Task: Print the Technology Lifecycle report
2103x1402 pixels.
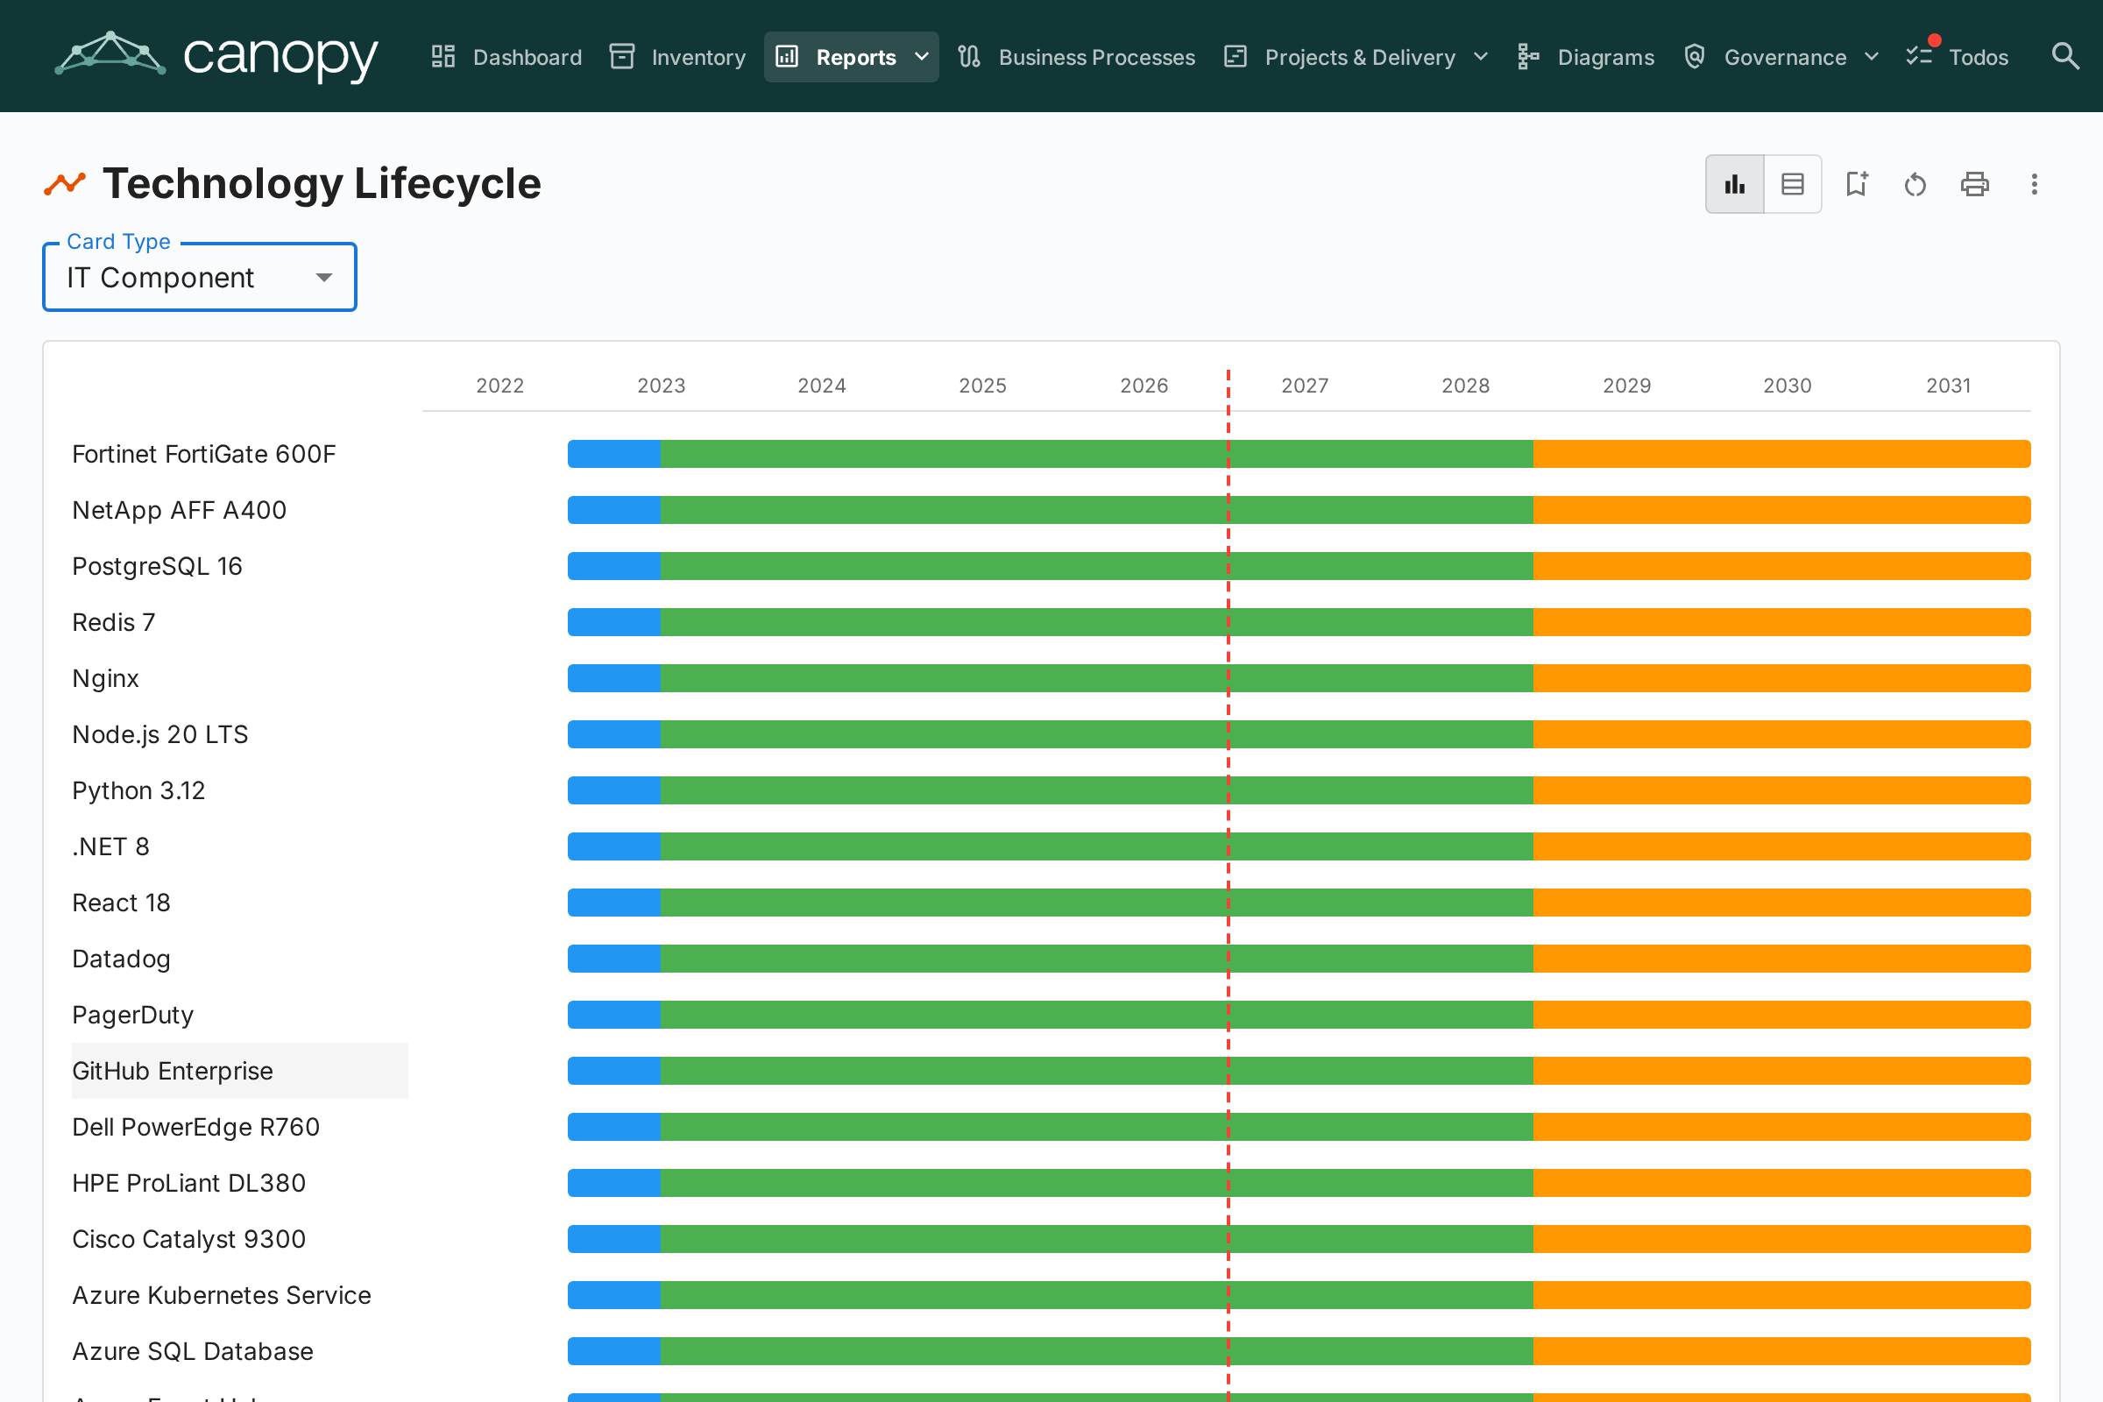Action: point(1974,184)
